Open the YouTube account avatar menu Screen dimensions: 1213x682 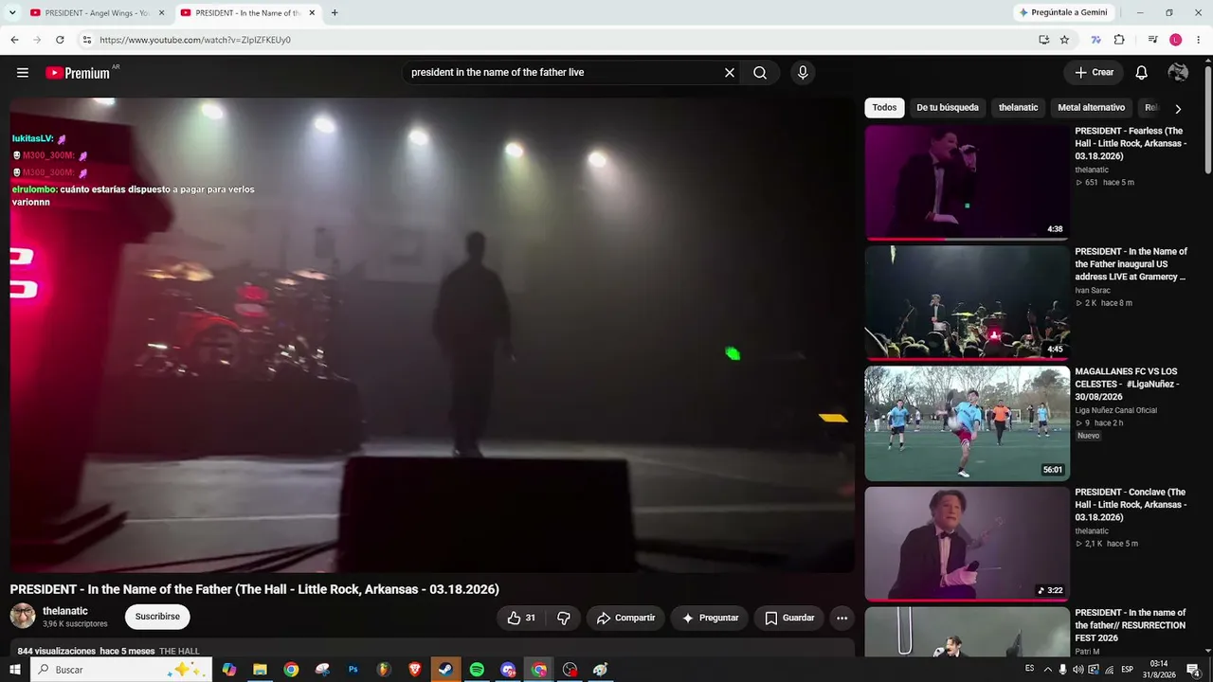point(1178,73)
